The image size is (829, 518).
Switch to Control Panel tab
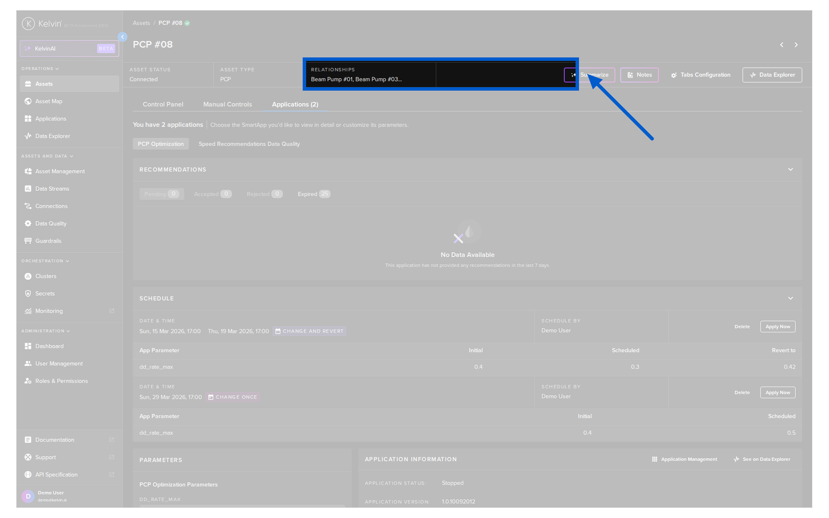click(x=163, y=104)
